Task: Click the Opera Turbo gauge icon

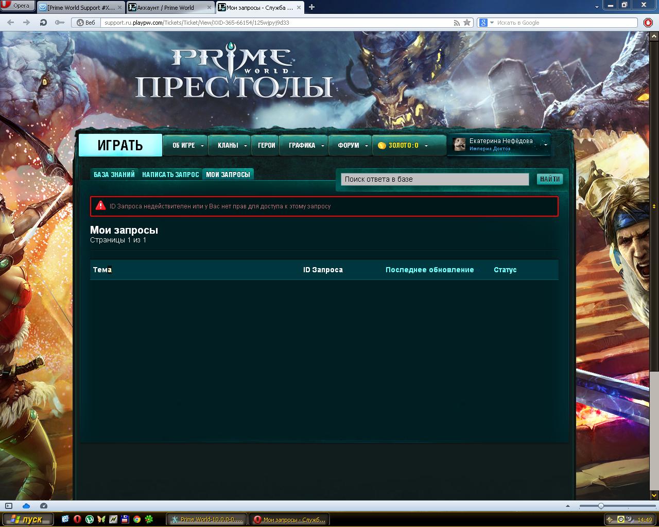Action: tap(44, 506)
